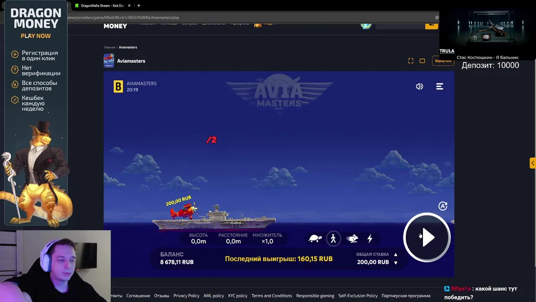Open the Соглашение footer link
The height and width of the screenshot is (302, 536).
138,296
